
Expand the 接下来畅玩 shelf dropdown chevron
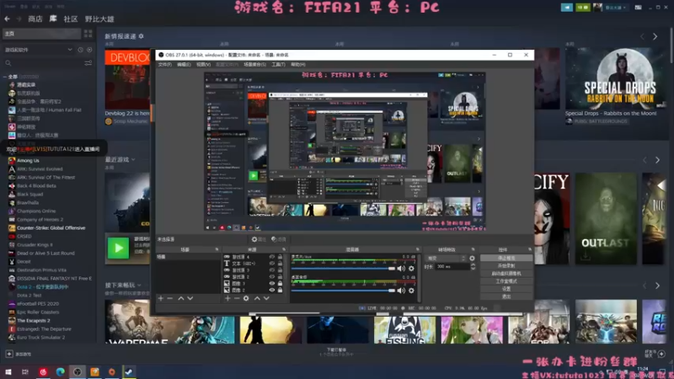[139, 285]
